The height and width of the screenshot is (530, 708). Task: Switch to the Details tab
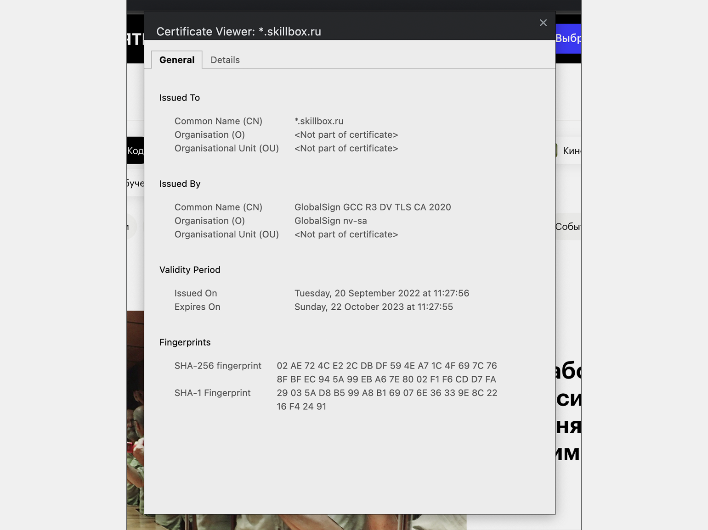pyautogui.click(x=225, y=60)
